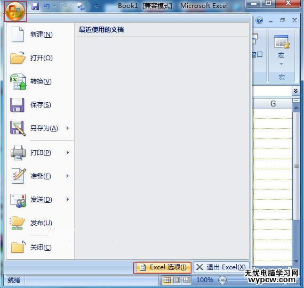
Task: Click the blank page icon for 新建
Action: (18, 35)
